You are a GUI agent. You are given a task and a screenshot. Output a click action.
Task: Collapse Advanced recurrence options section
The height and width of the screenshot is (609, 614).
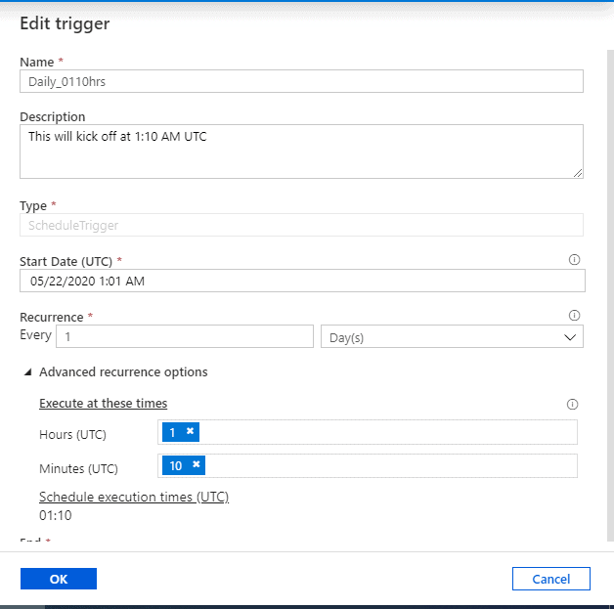[x=28, y=372]
